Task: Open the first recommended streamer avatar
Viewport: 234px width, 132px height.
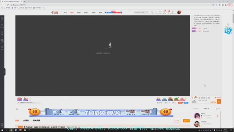Action: (x=197, y=116)
